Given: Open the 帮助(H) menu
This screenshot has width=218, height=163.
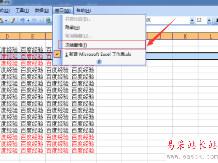Looking at the screenshot, I should [x=84, y=10].
